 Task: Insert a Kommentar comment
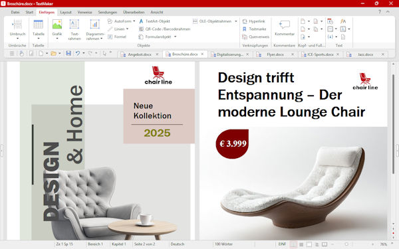click(x=285, y=28)
